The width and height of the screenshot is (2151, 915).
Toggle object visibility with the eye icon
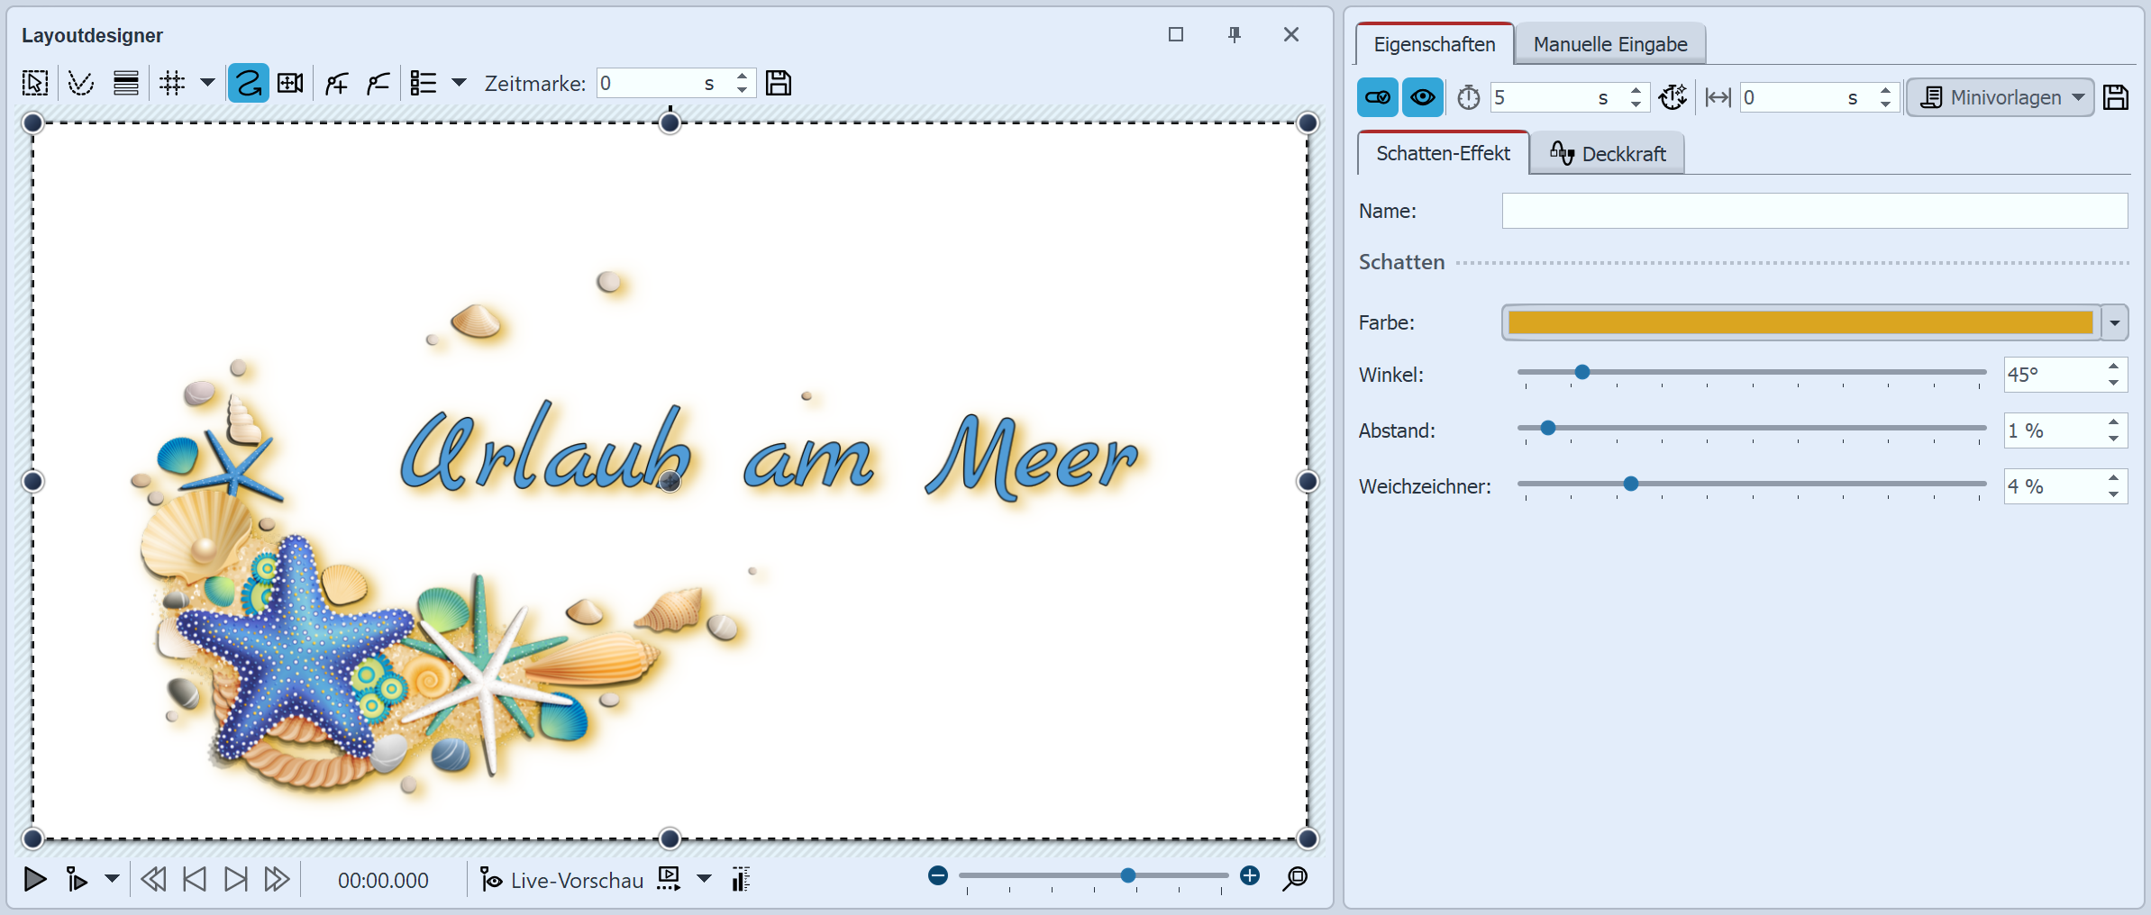[1422, 96]
